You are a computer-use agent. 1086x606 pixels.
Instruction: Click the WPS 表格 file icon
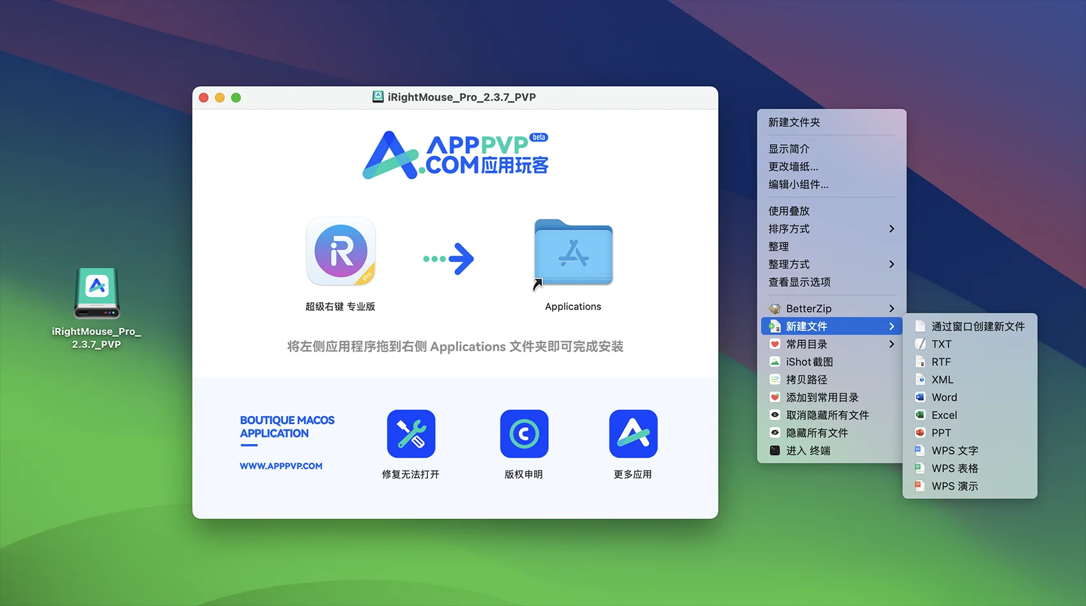point(920,468)
